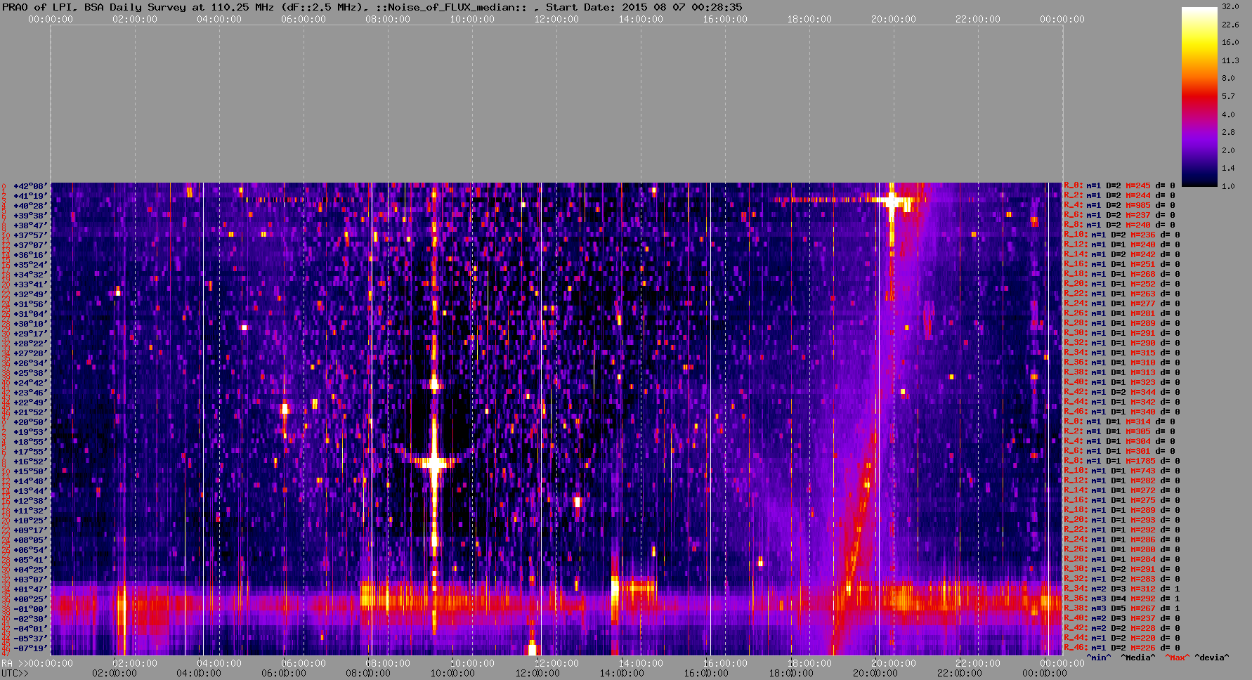1252x680 pixels.
Task: Click the declination label +03°07'
Action: [30, 580]
